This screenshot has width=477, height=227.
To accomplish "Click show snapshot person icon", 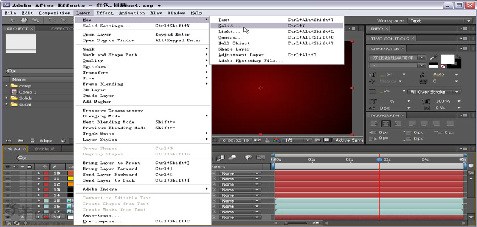I will (267, 140).
